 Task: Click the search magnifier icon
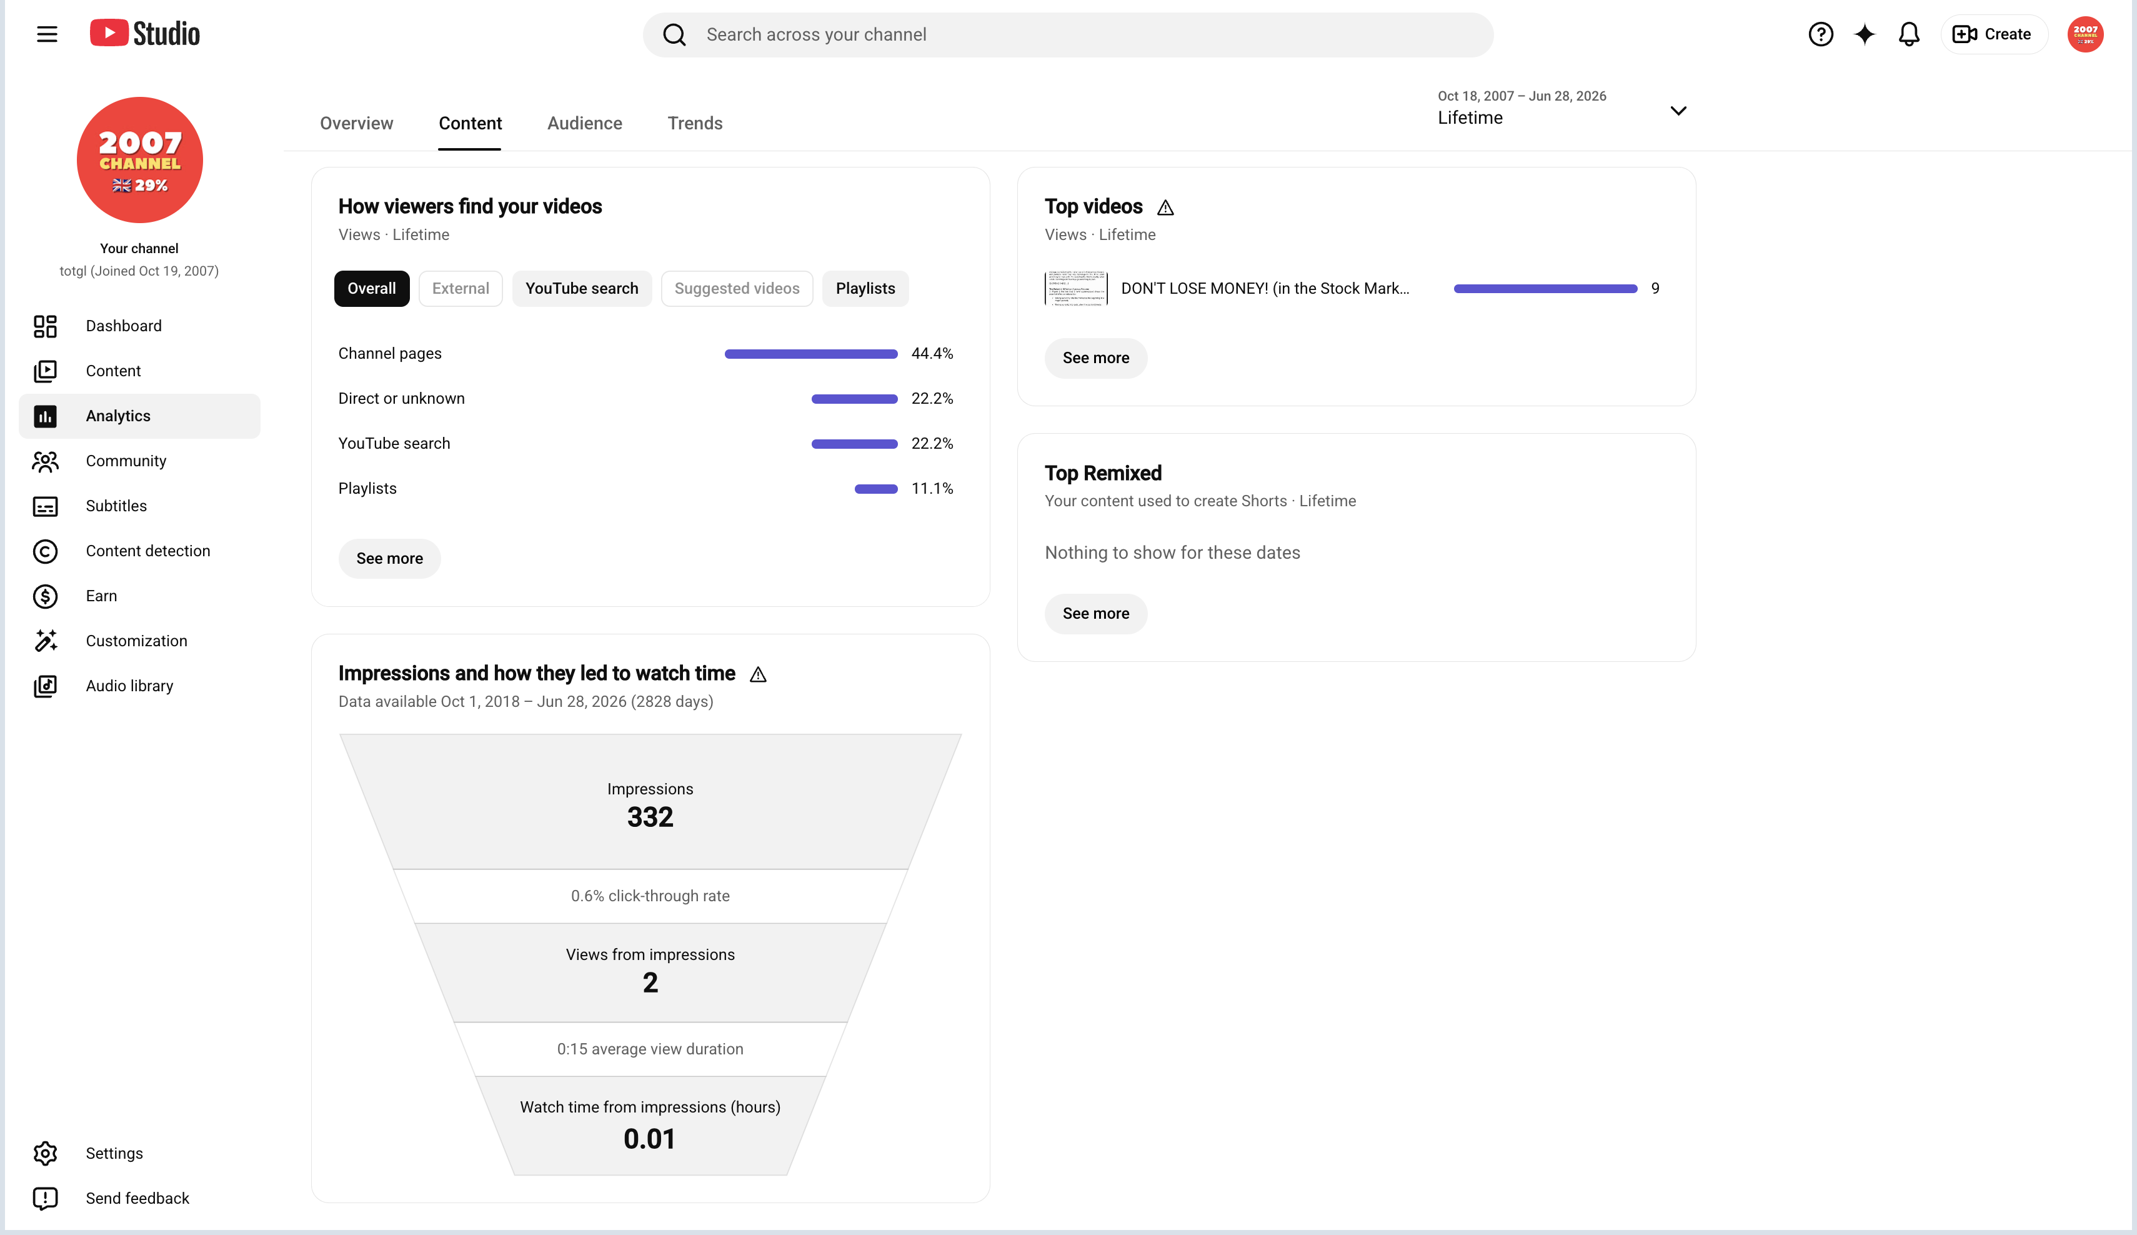coord(674,35)
